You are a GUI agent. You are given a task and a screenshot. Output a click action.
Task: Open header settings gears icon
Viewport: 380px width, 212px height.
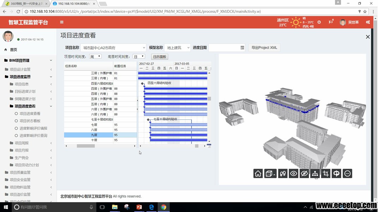click(x=368, y=22)
